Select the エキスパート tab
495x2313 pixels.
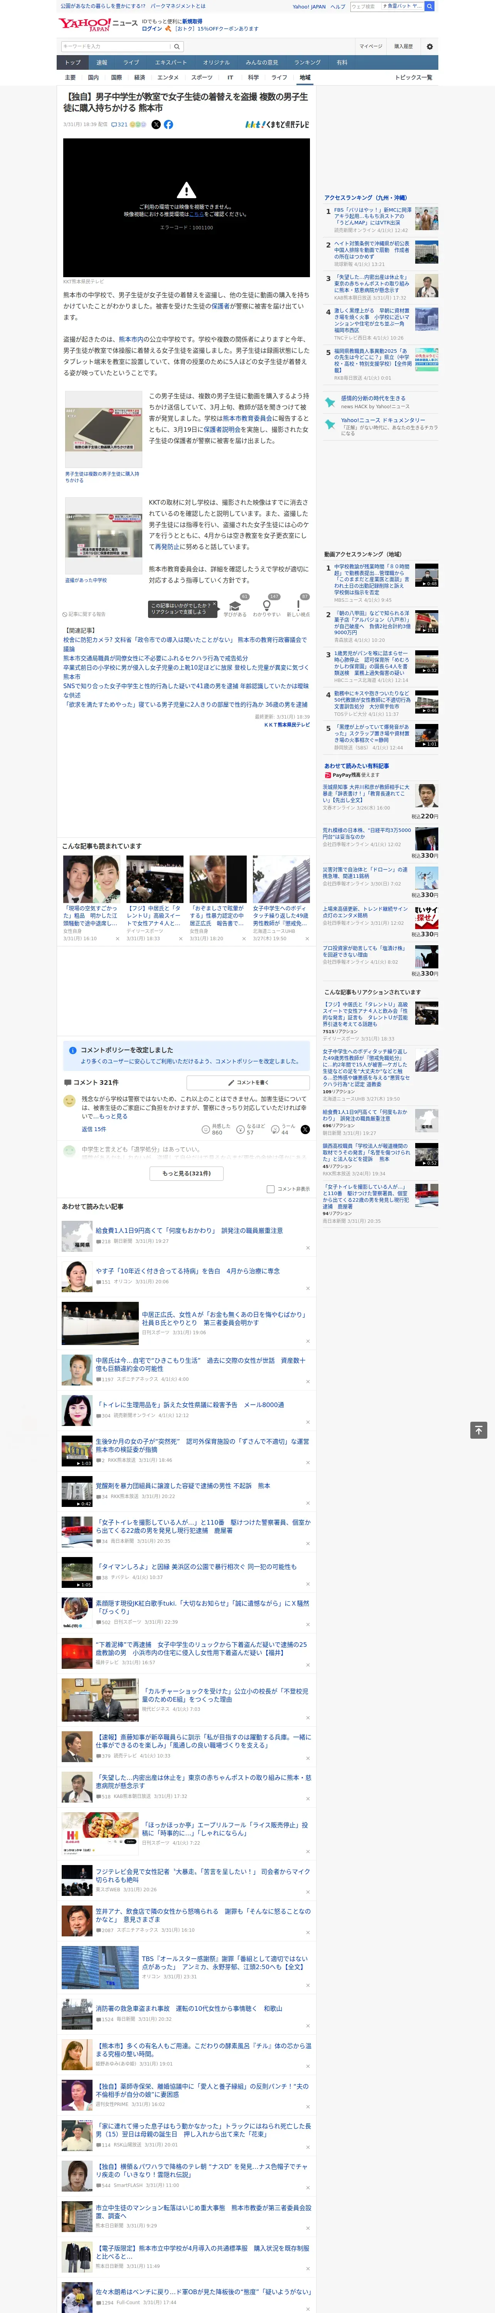click(x=171, y=63)
